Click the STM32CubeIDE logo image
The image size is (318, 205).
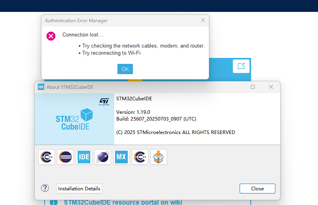click(x=74, y=120)
